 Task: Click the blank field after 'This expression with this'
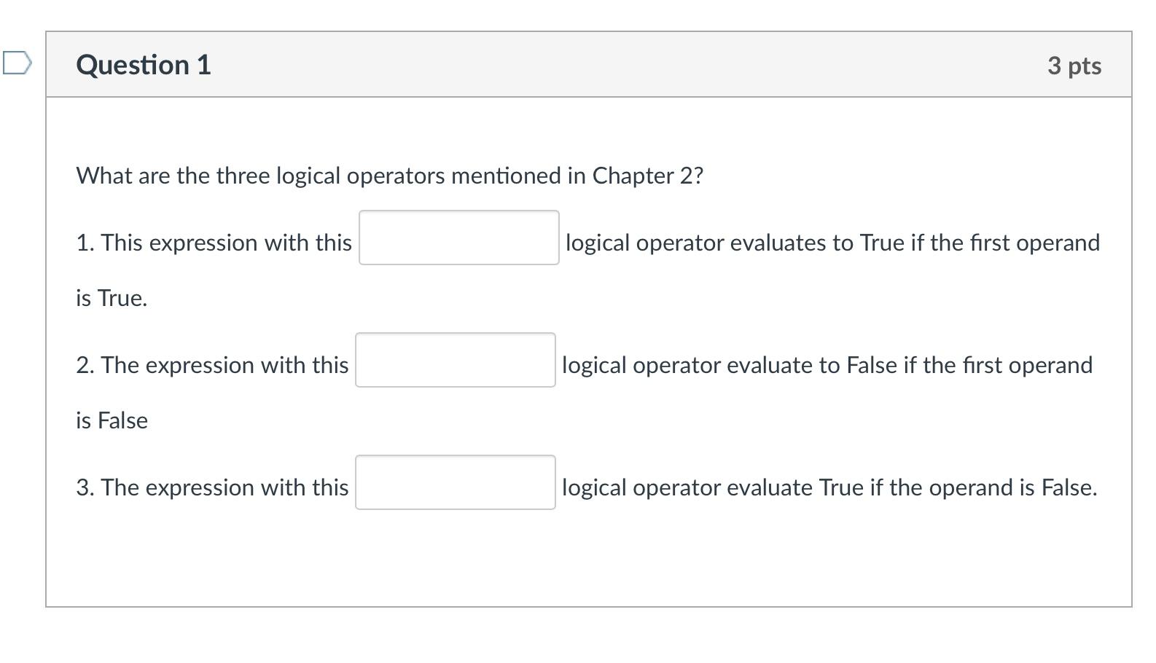458,238
